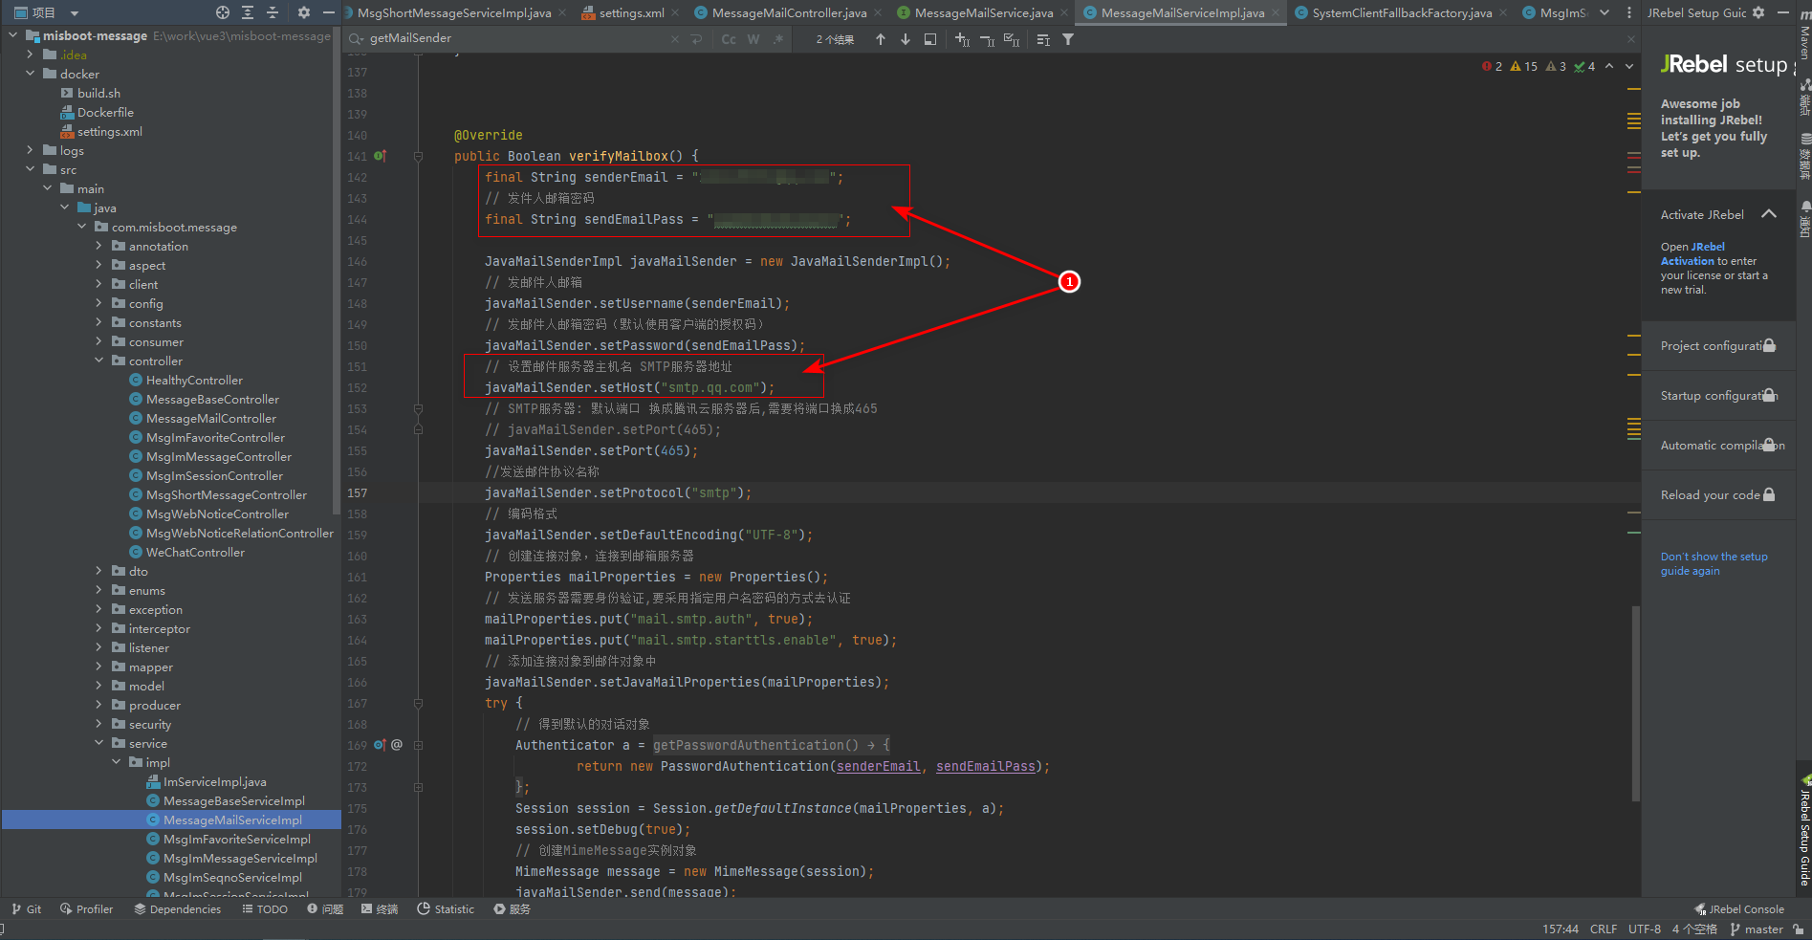
Task: Open JRebel Setup Guide gear options
Action: point(1758,12)
